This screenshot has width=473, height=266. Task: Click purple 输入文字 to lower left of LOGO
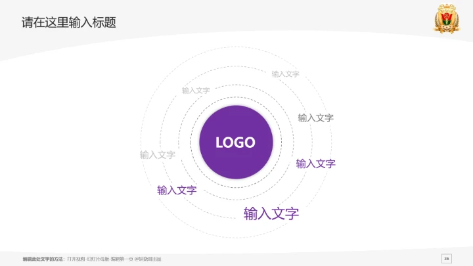click(177, 190)
